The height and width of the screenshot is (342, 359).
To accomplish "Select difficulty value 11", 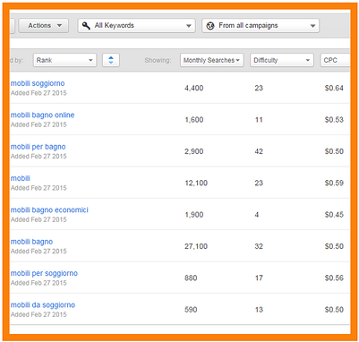I will point(259,120).
